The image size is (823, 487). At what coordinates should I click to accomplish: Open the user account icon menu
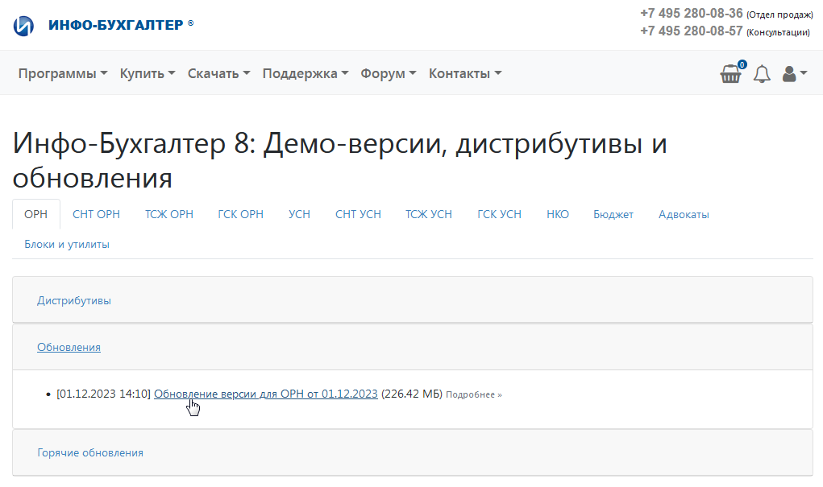pyautogui.click(x=794, y=74)
